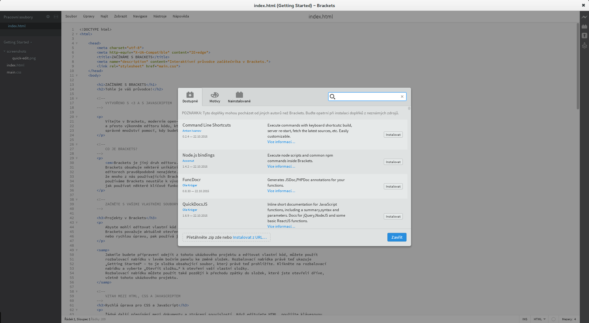589x323 pixels.
Task: Fold the html tag on line 2
Action: (77, 34)
